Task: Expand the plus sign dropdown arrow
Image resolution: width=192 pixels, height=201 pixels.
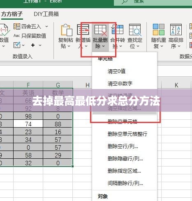Action: pos(40,45)
